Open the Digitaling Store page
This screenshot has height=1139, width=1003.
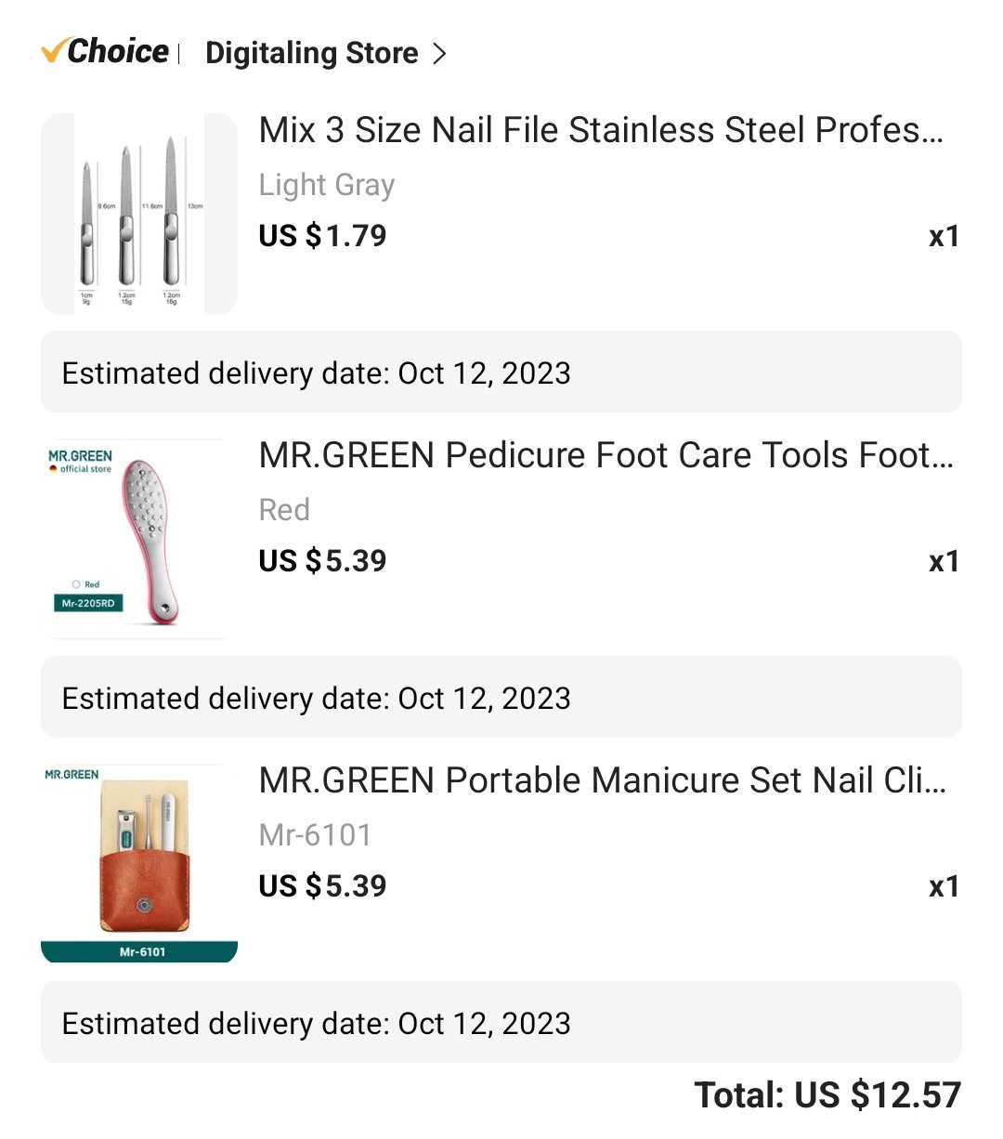coord(311,53)
